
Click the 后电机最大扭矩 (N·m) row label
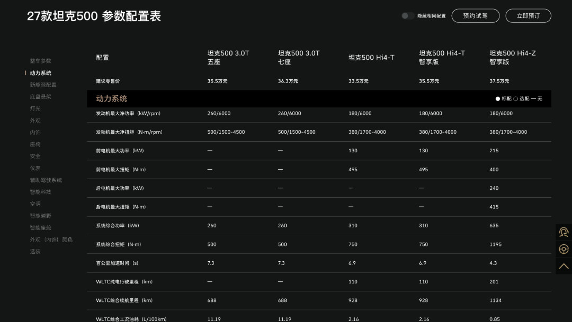tap(121, 207)
